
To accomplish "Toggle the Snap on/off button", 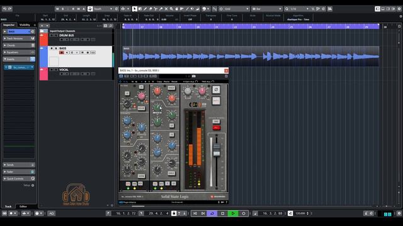I will point(214,9).
